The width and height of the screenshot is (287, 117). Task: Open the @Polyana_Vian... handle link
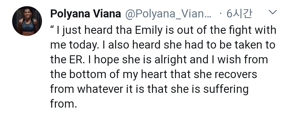point(168,14)
